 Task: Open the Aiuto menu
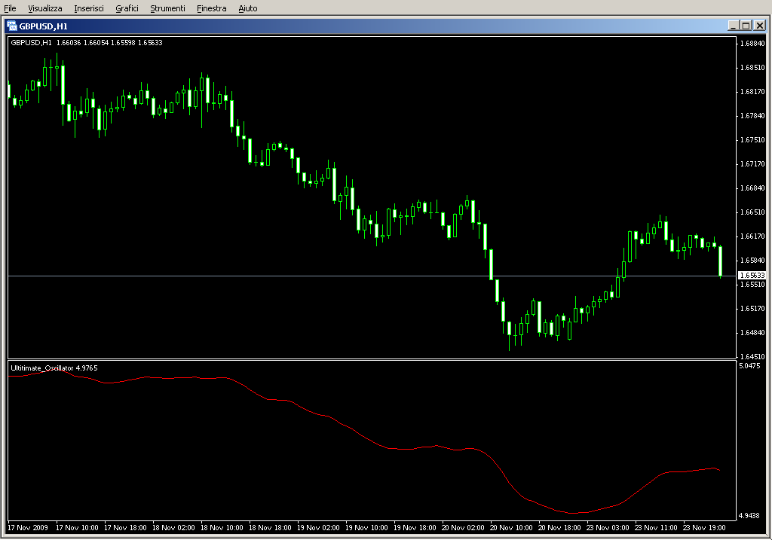[x=247, y=8]
